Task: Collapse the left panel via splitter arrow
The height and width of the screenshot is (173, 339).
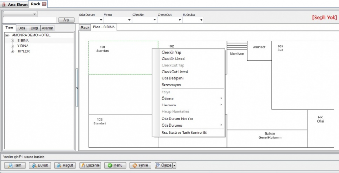Action: point(77,88)
